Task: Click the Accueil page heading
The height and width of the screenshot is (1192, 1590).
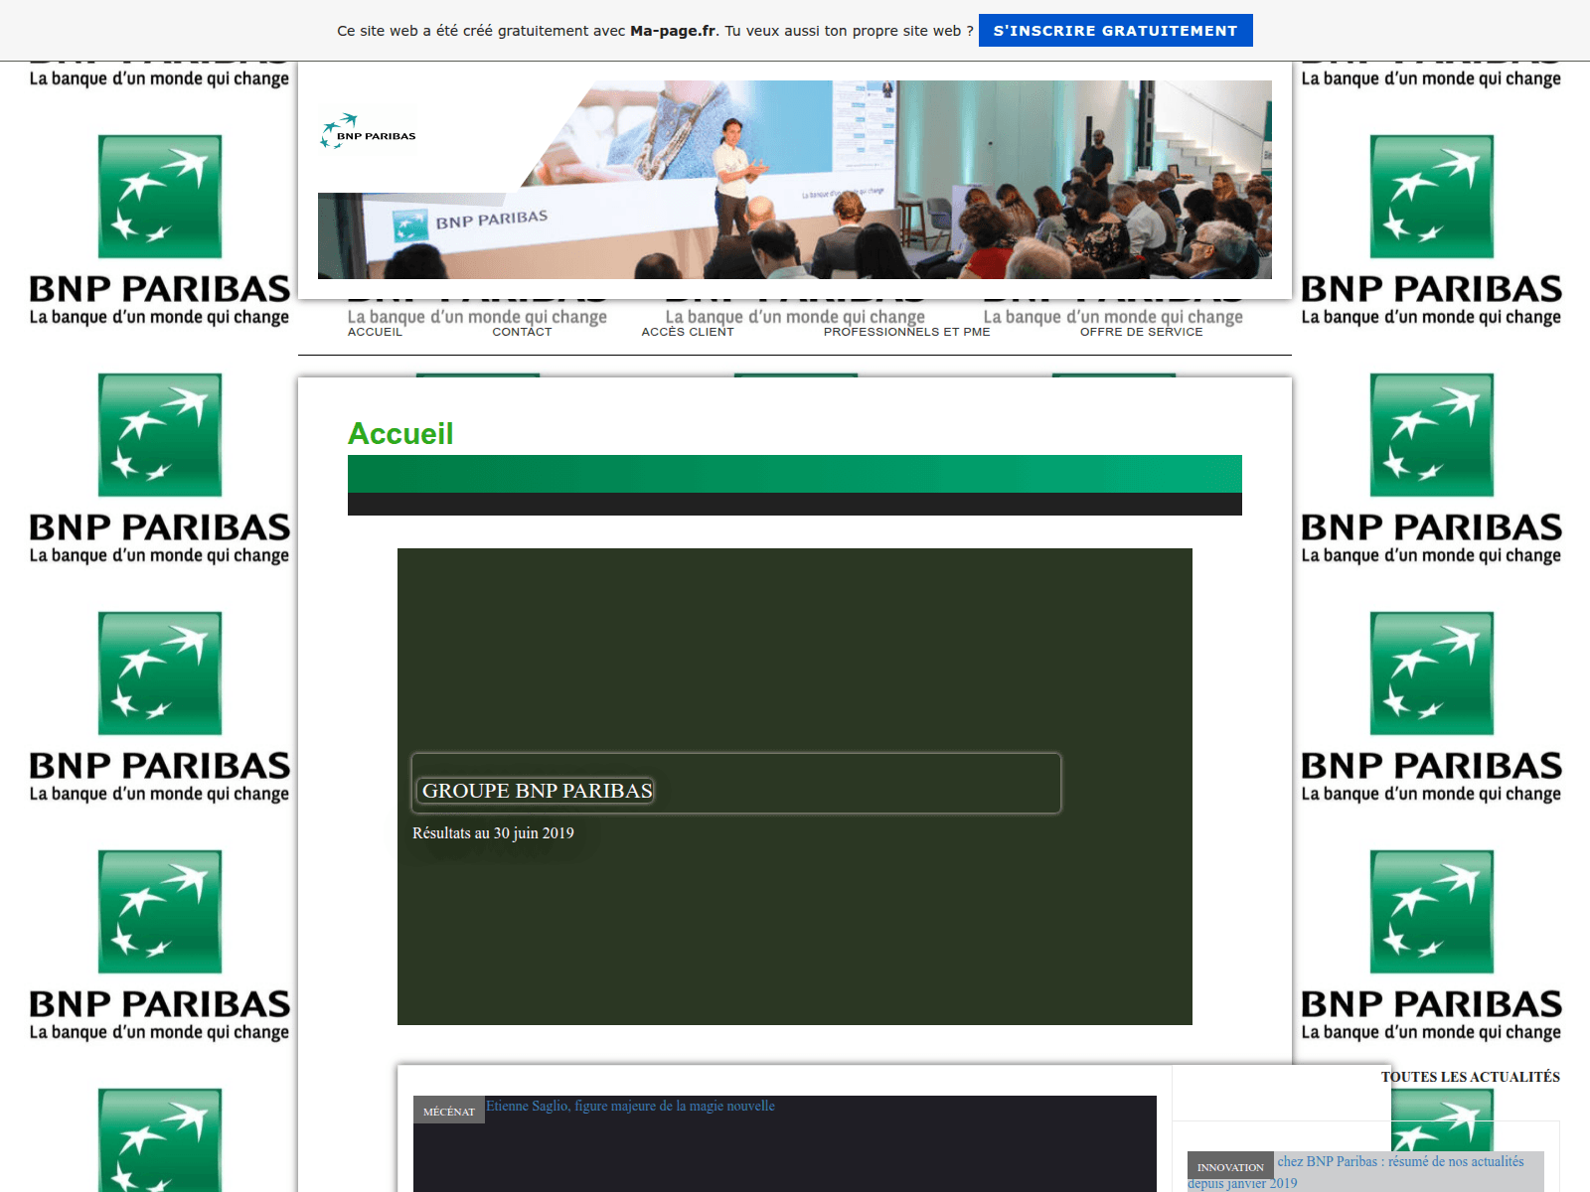Action: [x=400, y=434]
